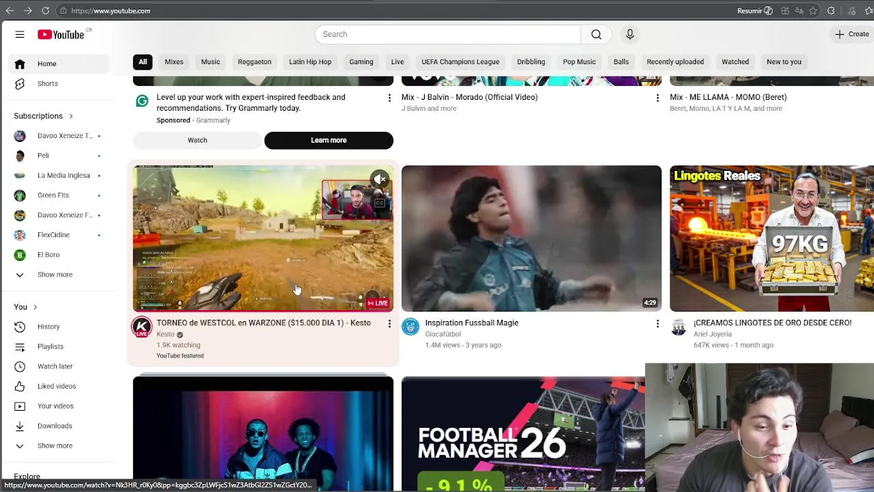Expand Show more under You section

click(58, 446)
